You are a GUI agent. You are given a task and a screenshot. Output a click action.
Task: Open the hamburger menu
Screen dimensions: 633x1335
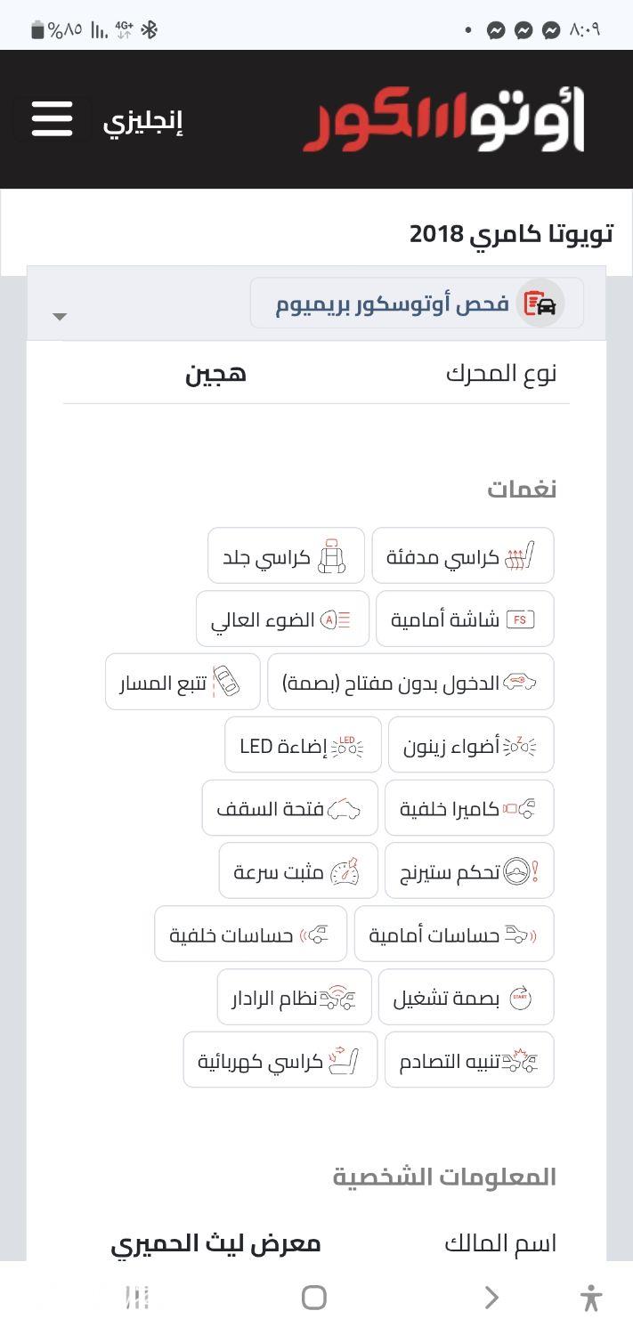point(52,119)
